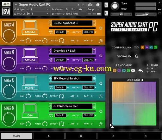Click inside the Layer Blend XY pad
This screenshot has width=162, height=140.
click(x=134, y=104)
